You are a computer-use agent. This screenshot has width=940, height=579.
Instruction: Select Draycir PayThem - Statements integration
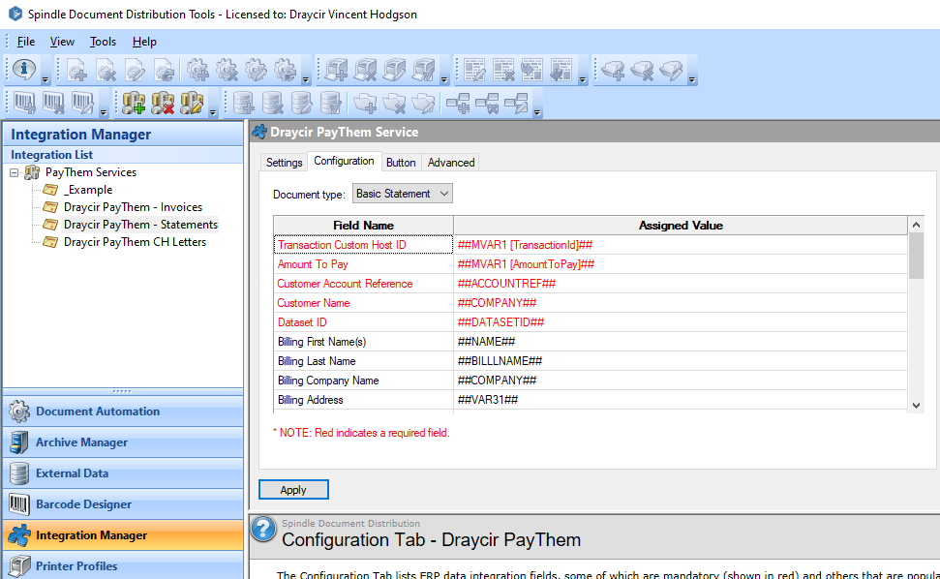point(140,225)
